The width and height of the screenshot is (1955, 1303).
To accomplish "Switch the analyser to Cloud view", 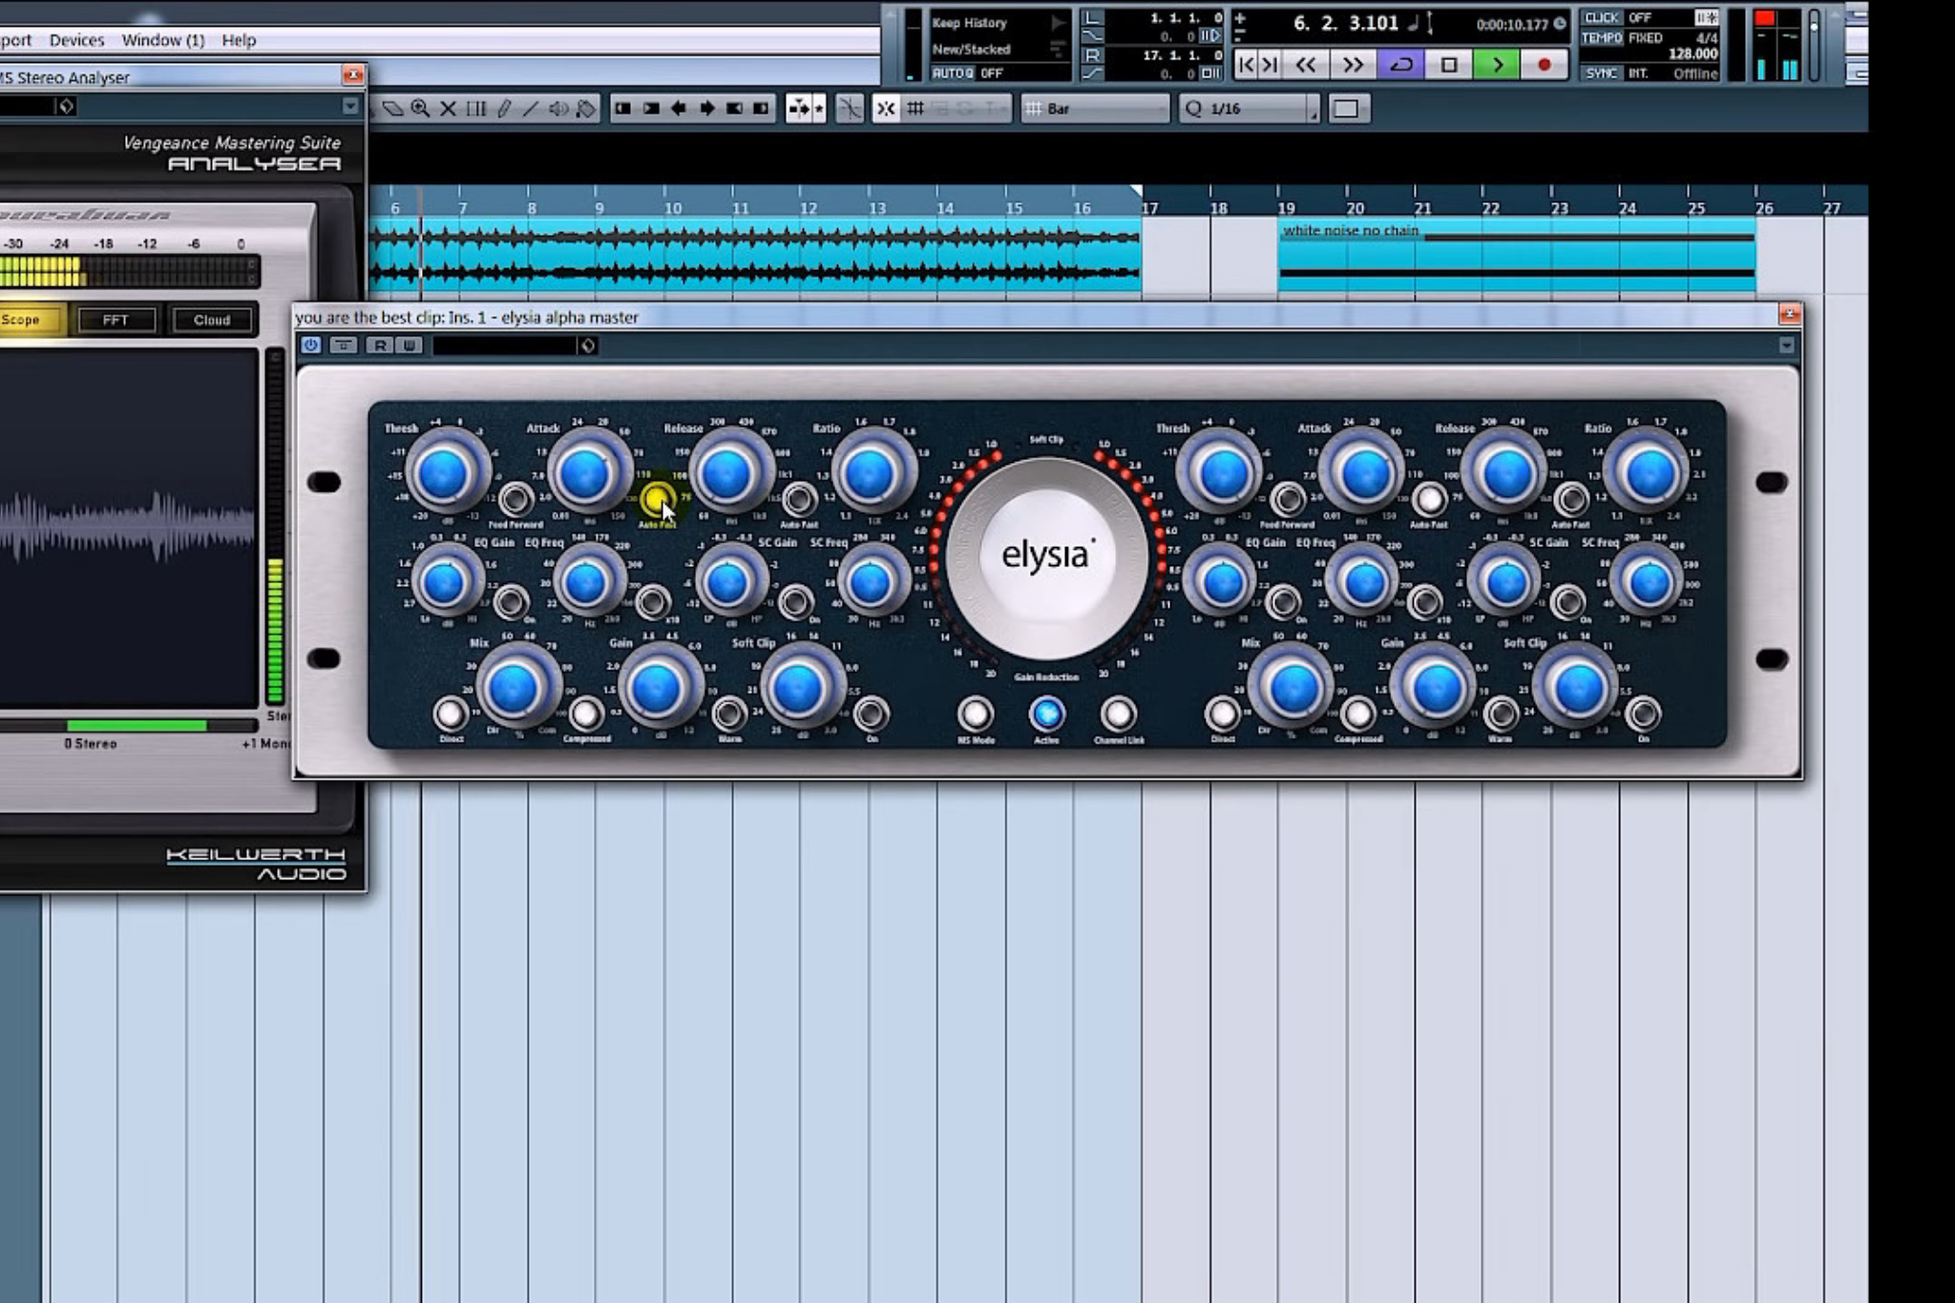I will click(x=212, y=320).
